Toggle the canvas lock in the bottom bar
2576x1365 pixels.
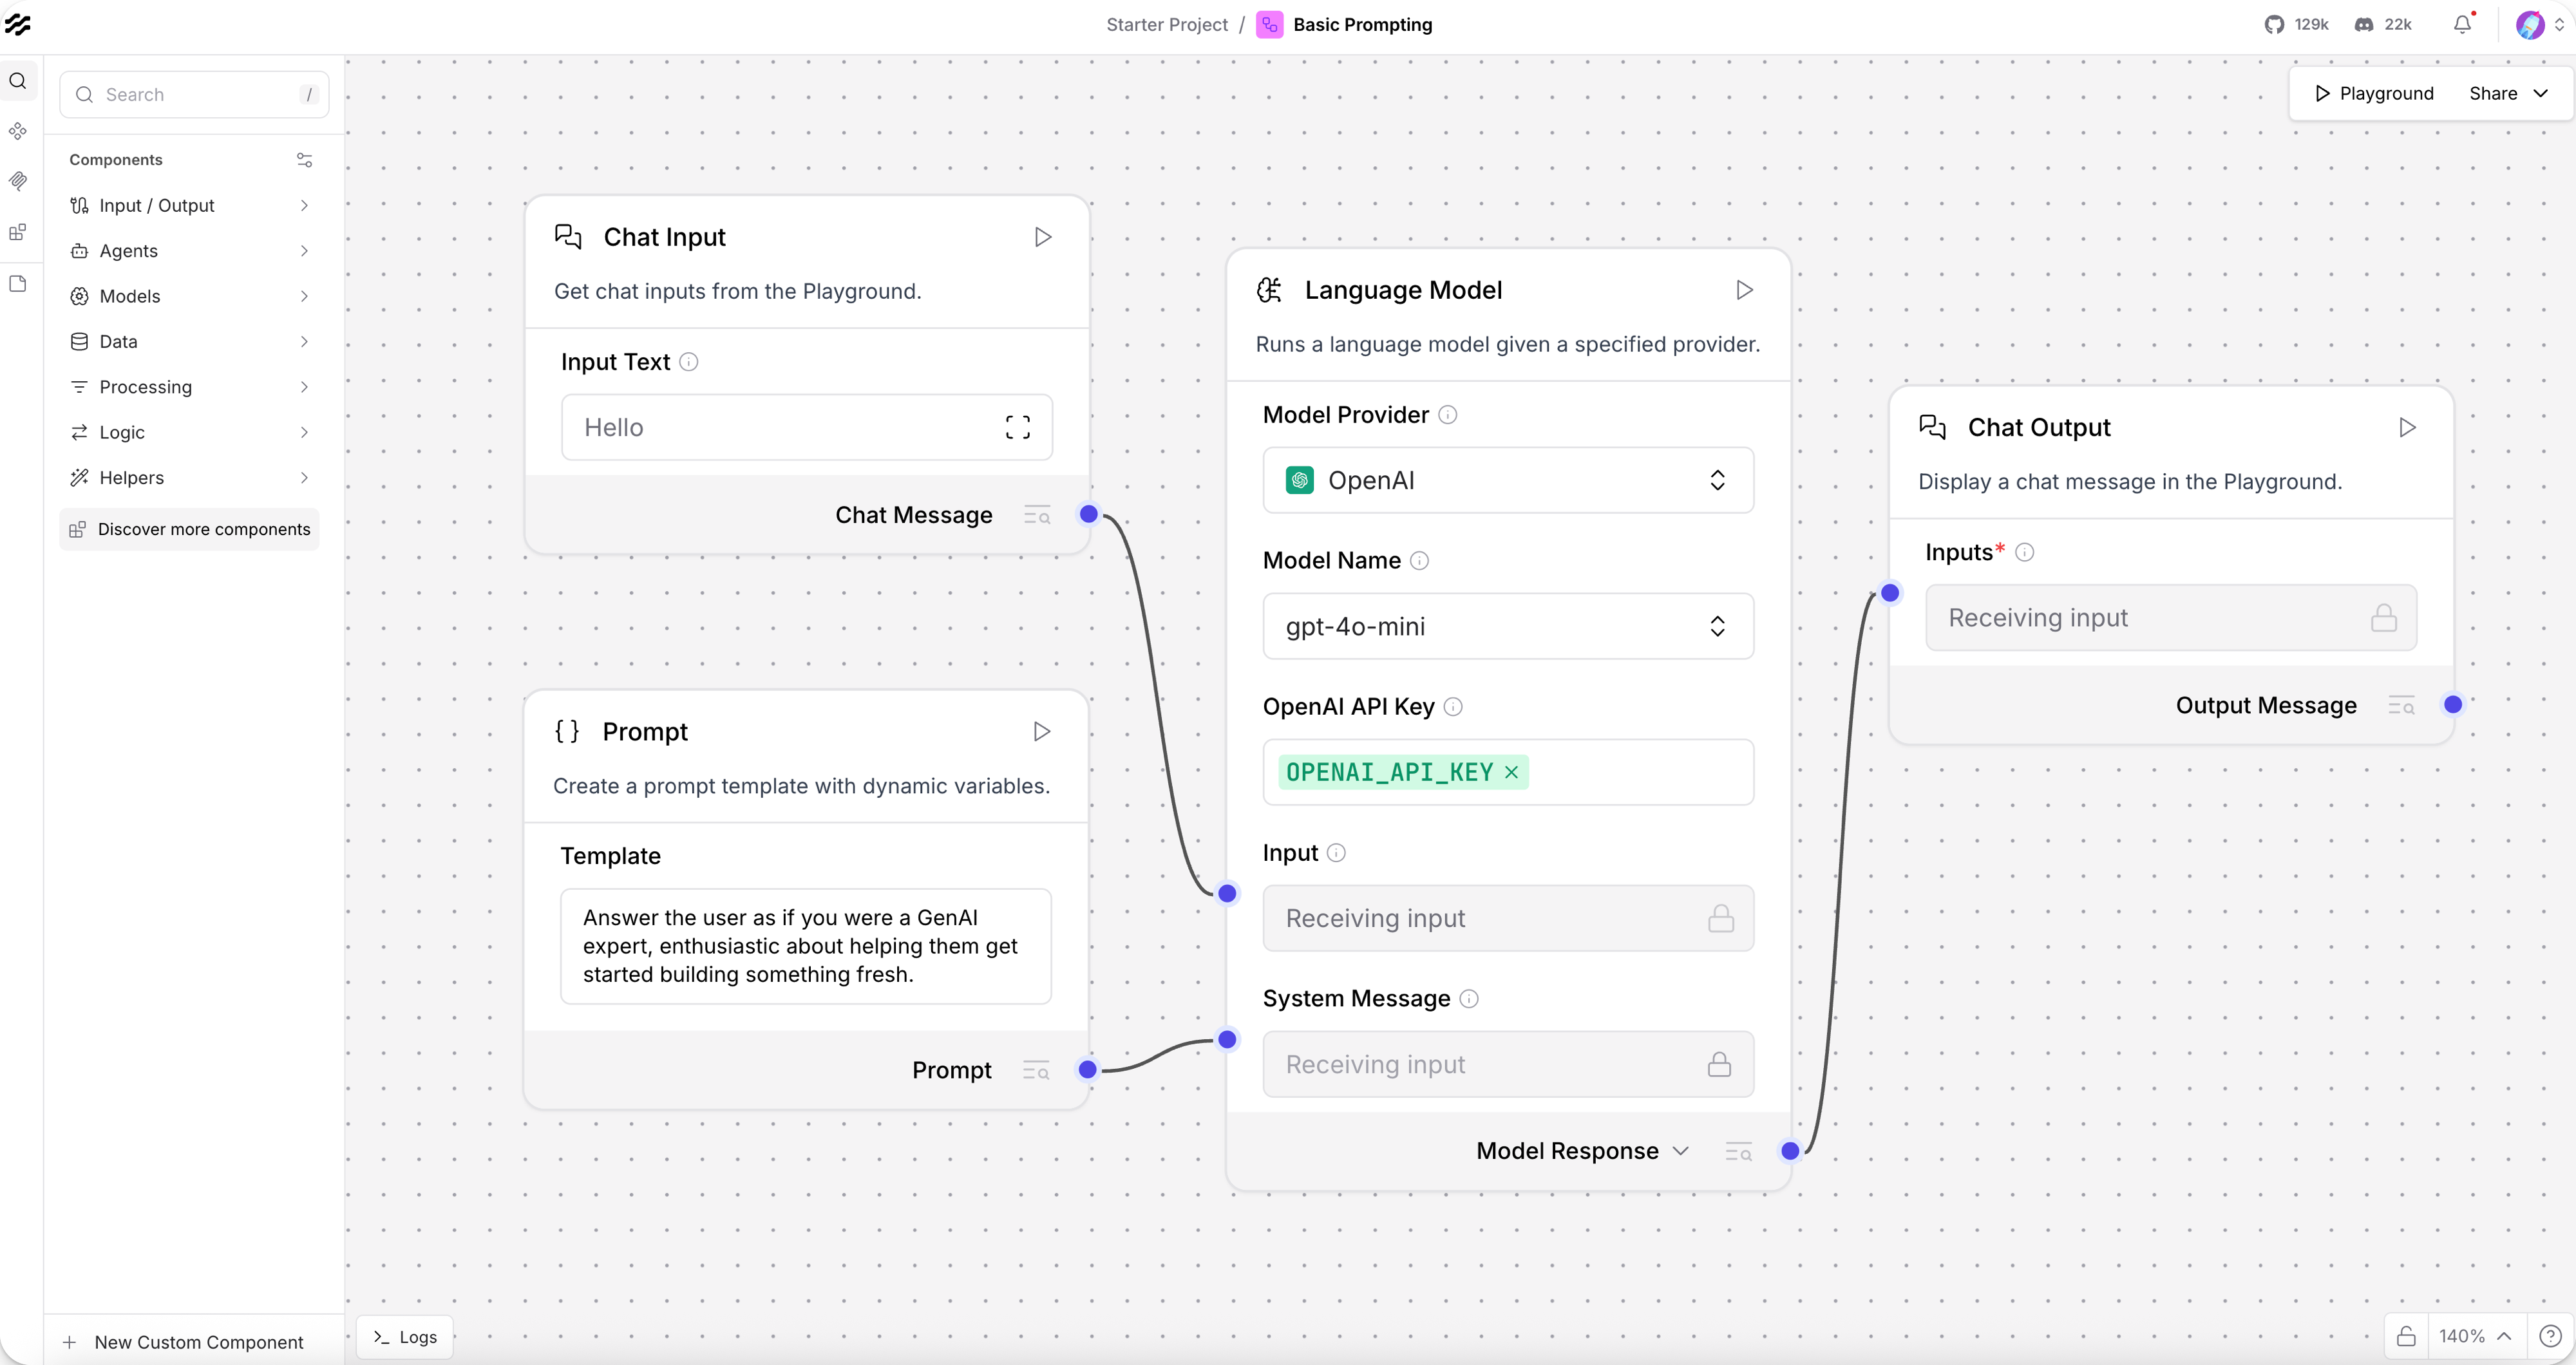coord(2406,1336)
